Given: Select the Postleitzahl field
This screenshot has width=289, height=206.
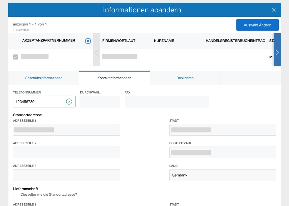Looking at the screenshot, I should click(223, 152).
